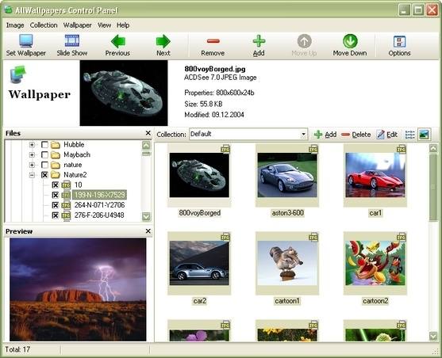Uncheck the checkbox for file 10

click(x=56, y=185)
